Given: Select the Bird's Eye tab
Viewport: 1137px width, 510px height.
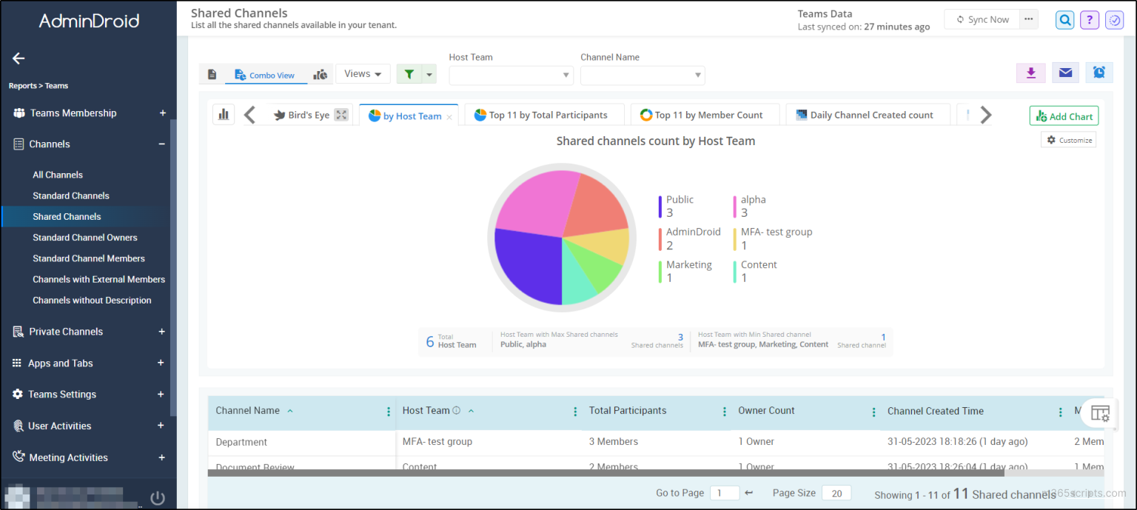Looking at the screenshot, I should coord(303,115).
